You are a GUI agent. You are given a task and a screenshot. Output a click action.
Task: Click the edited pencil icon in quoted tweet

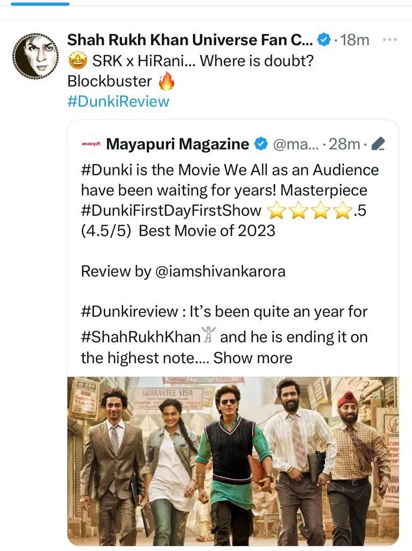[x=378, y=144]
